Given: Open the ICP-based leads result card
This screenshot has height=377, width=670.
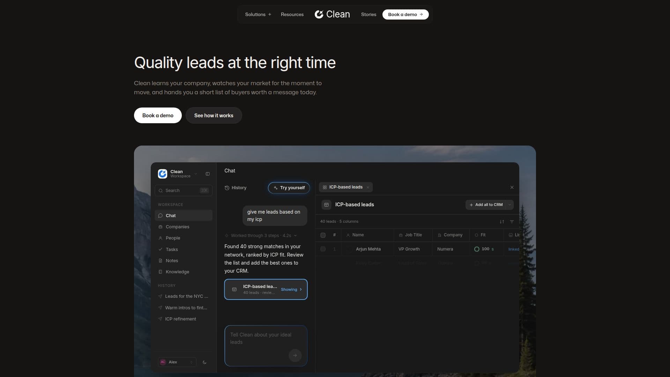Looking at the screenshot, I should 266,289.
